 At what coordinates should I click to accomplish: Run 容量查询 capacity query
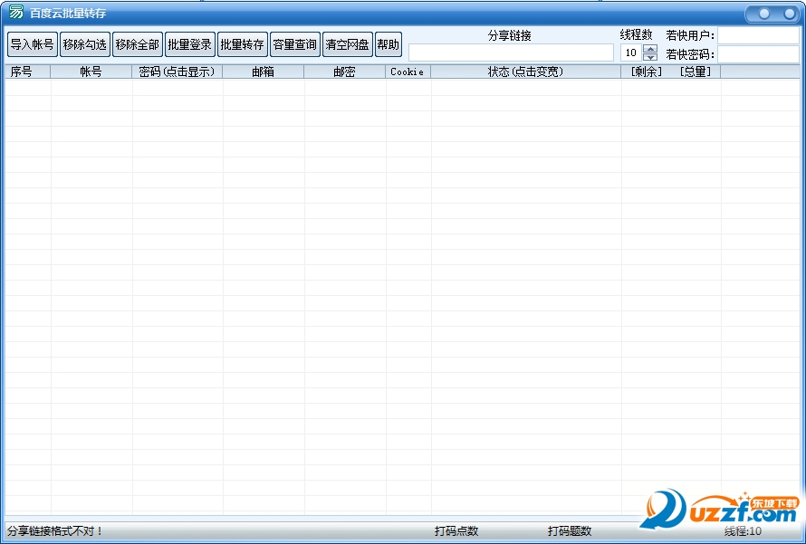point(294,44)
